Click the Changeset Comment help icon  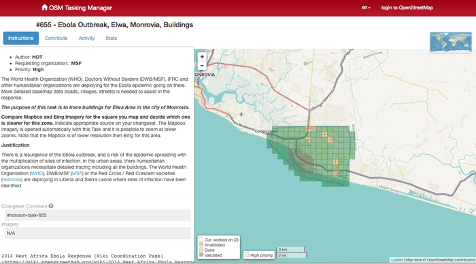point(51,206)
